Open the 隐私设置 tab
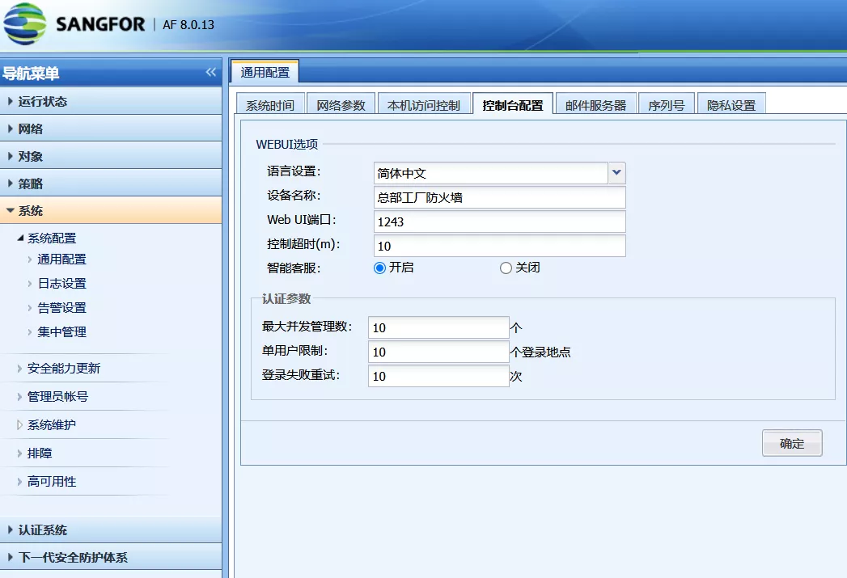Image resolution: width=847 pixels, height=578 pixels. 731,105
